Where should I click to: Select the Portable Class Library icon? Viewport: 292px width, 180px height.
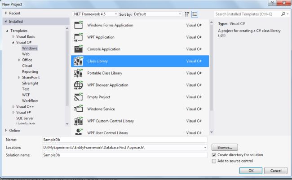click(79, 73)
